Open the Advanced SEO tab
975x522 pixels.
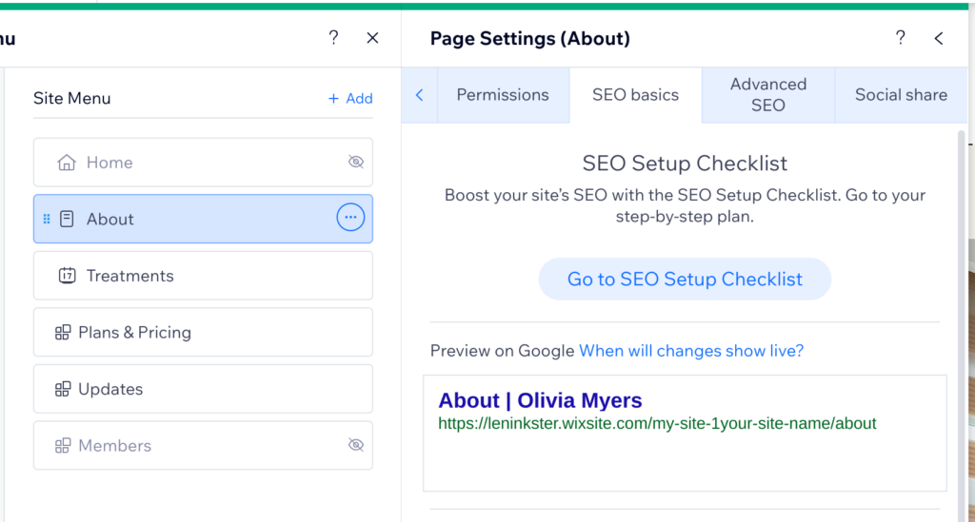coord(768,95)
